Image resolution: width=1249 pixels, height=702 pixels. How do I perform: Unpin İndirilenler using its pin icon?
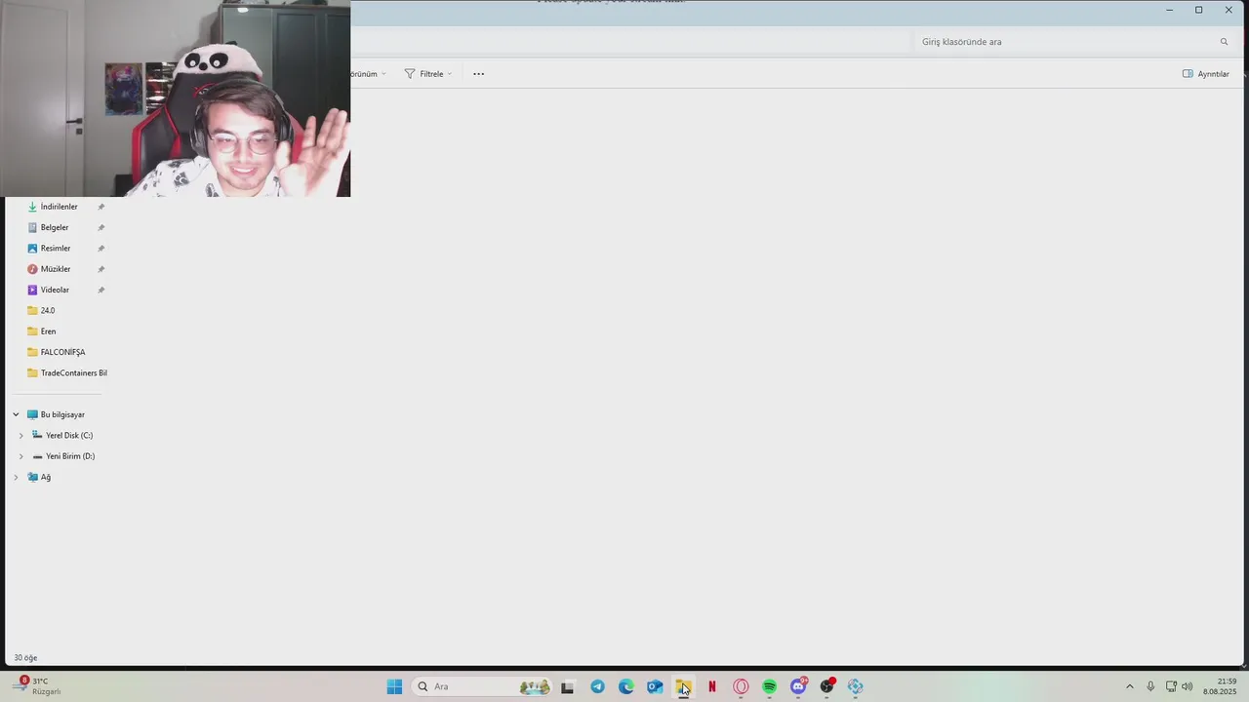[101, 207]
